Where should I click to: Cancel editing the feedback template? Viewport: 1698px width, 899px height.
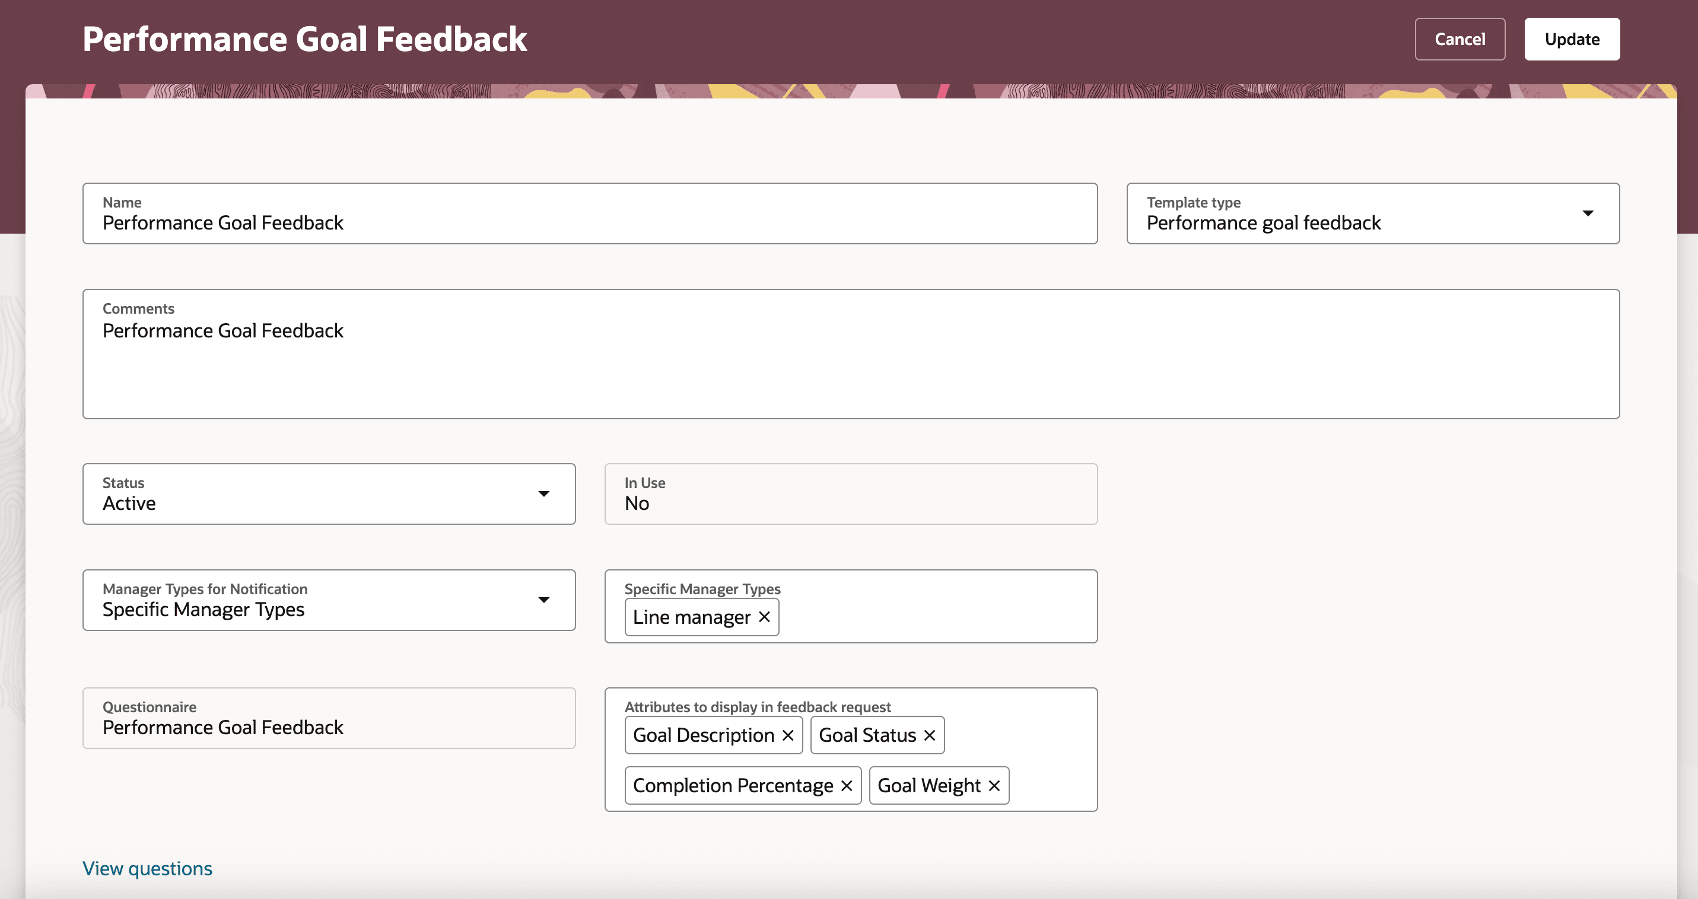tap(1459, 39)
